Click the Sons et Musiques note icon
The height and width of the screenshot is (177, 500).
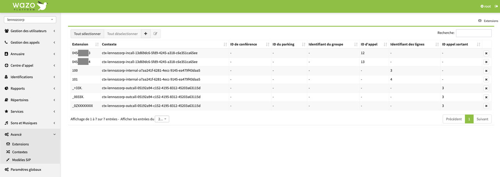[x=7, y=123]
